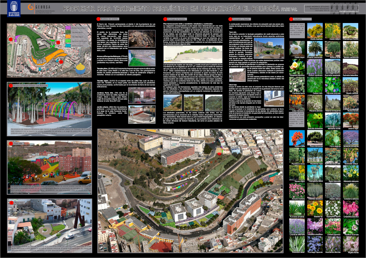Viewport: 366px width, 258px height.
Task: Select the Roystonea regia palm thumbnail
Action: pyautogui.click(x=315, y=155)
